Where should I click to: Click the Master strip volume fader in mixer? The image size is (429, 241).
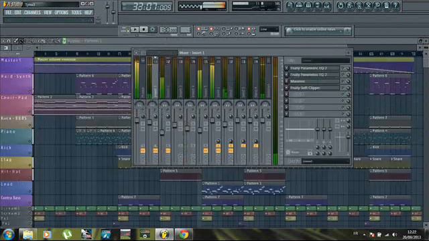pyautogui.click(x=137, y=120)
